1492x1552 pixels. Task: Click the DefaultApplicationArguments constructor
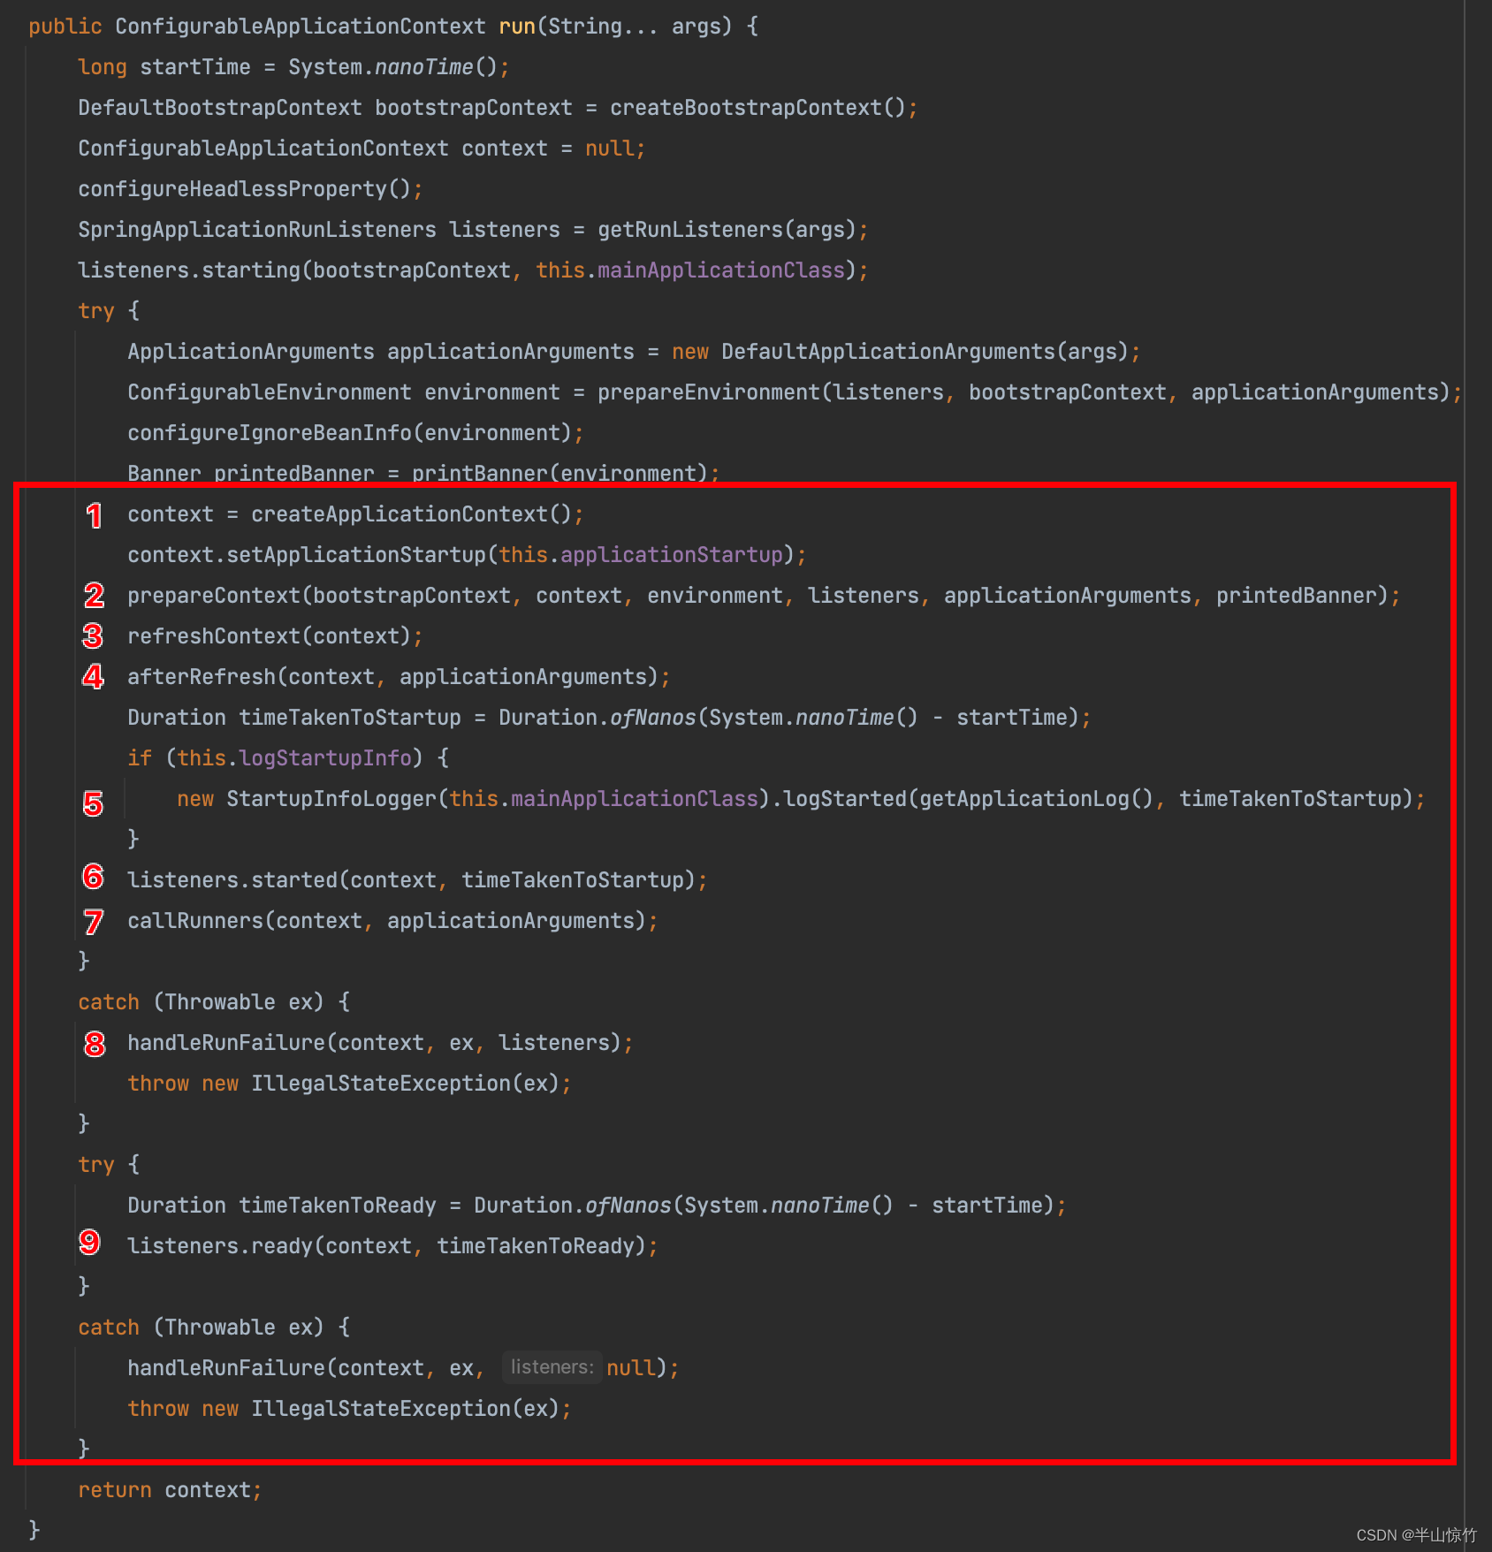pos(888,352)
